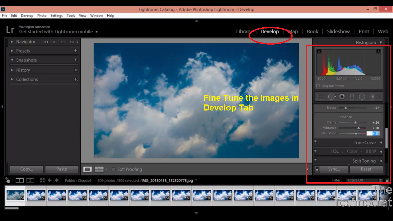Hide left panels with side arrow
393x221 pixels.
tap(2, 107)
